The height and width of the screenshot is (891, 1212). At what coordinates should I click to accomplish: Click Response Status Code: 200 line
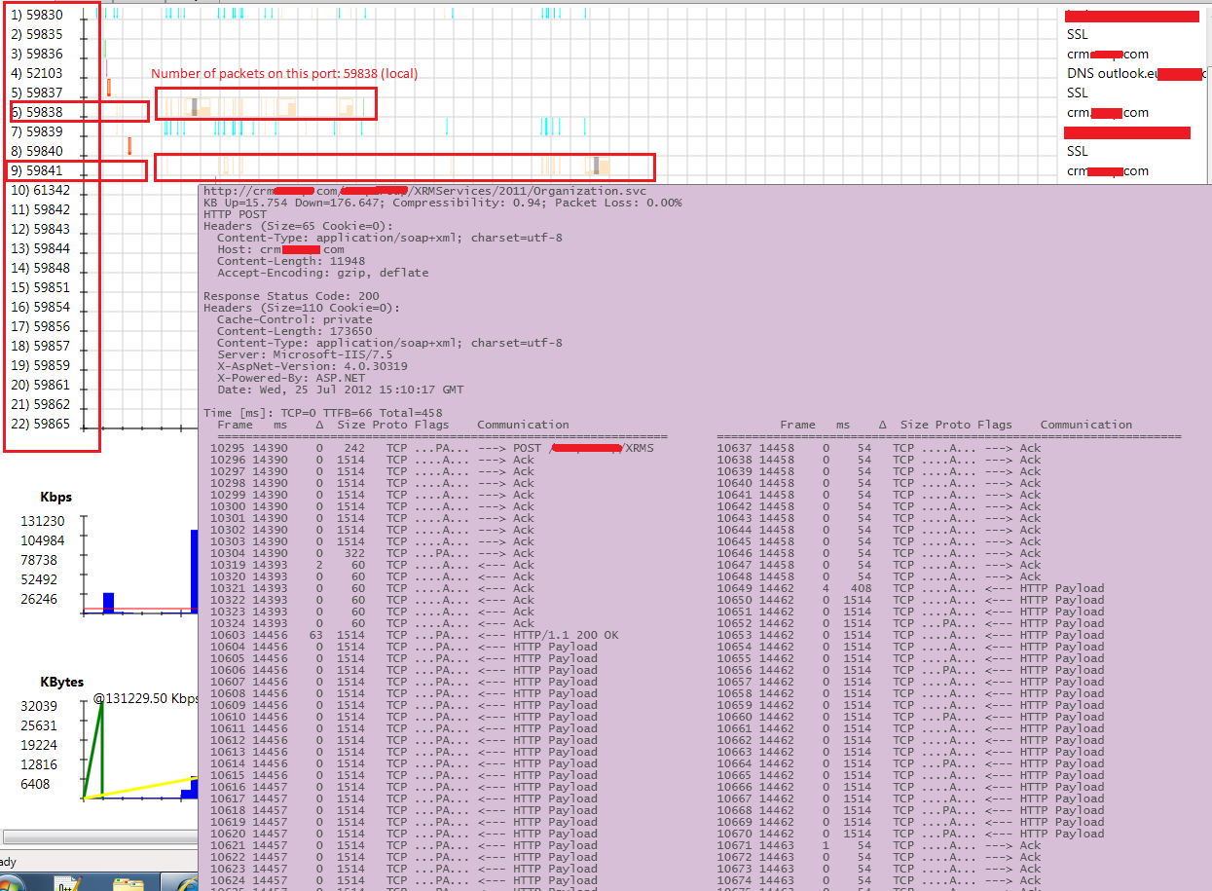[x=291, y=296]
